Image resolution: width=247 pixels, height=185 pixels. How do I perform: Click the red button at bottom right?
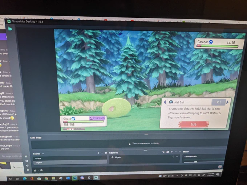coord(220,166)
